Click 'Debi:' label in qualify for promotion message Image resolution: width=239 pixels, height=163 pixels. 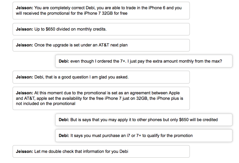(x=64, y=136)
